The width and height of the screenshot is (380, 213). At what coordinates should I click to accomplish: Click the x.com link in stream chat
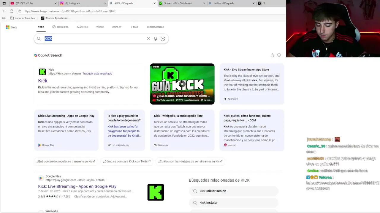343,186
